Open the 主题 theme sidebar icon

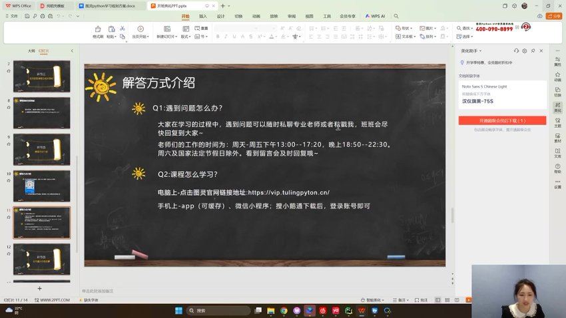[x=558, y=122]
